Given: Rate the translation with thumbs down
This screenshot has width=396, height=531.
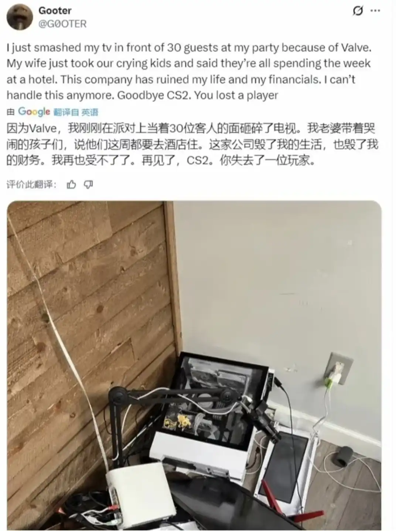Looking at the screenshot, I should [x=89, y=184].
